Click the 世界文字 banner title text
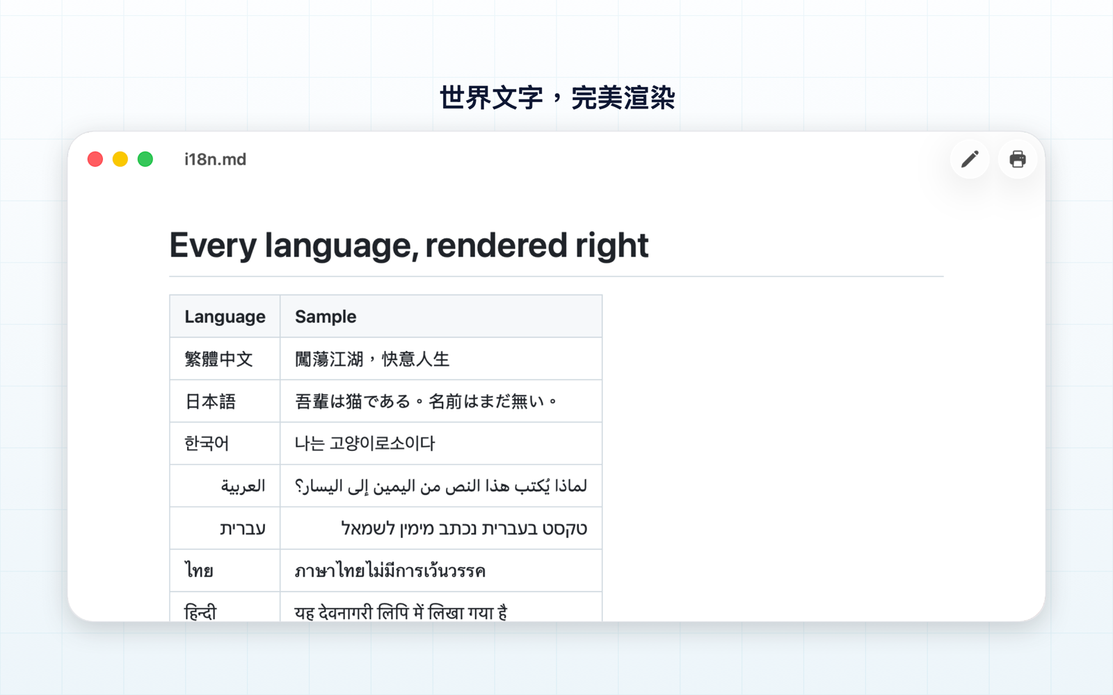Screen dimensions: 1113x695 point(556,98)
